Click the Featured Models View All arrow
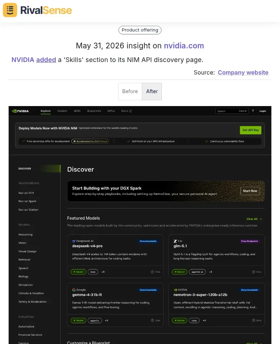The width and height of the screenshot is (280, 344). 261,219
